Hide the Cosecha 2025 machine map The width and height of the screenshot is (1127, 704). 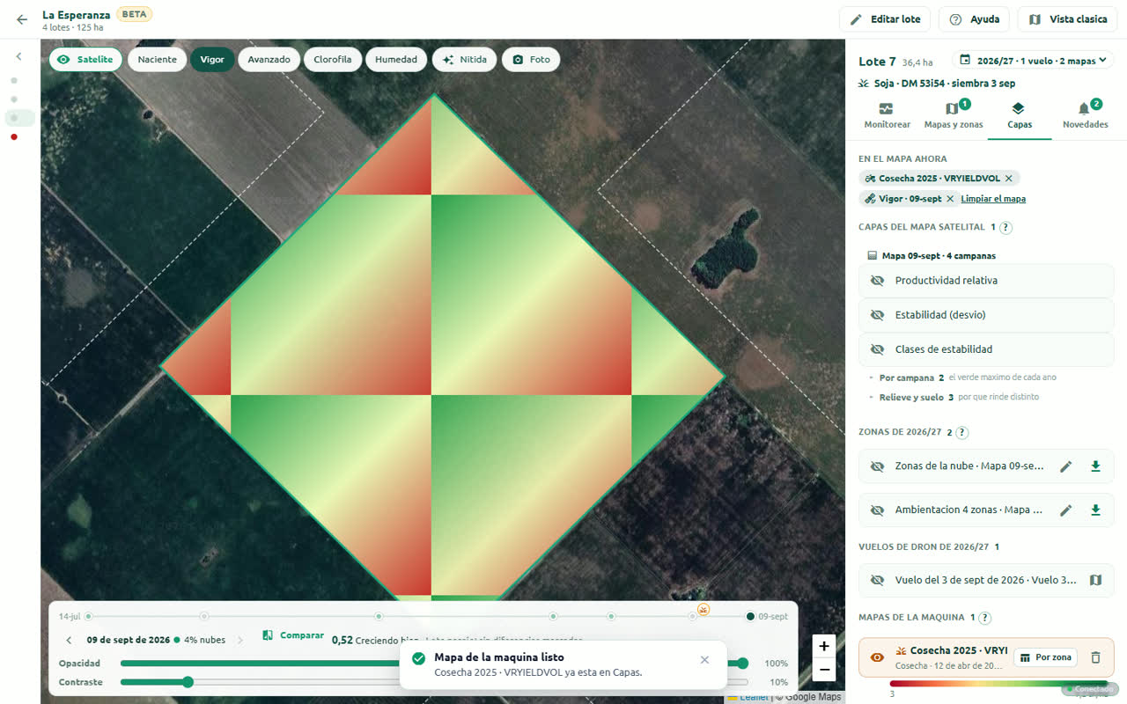pos(877,657)
